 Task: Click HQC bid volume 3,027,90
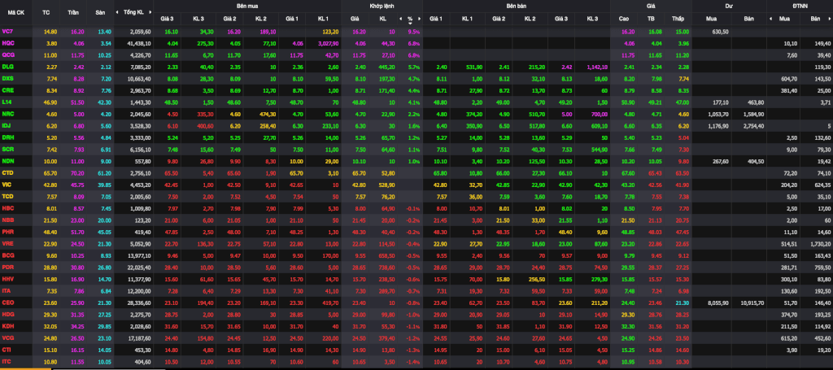329,43
